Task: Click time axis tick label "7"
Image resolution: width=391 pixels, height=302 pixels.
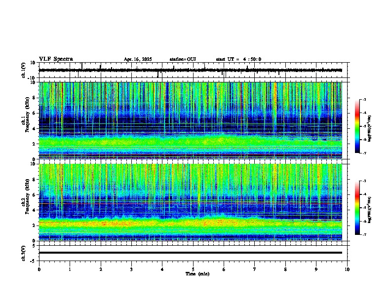Action: (255, 269)
